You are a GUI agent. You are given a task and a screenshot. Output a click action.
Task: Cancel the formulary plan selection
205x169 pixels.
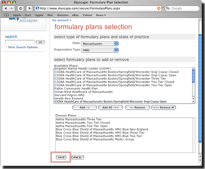(x=77, y=157)
